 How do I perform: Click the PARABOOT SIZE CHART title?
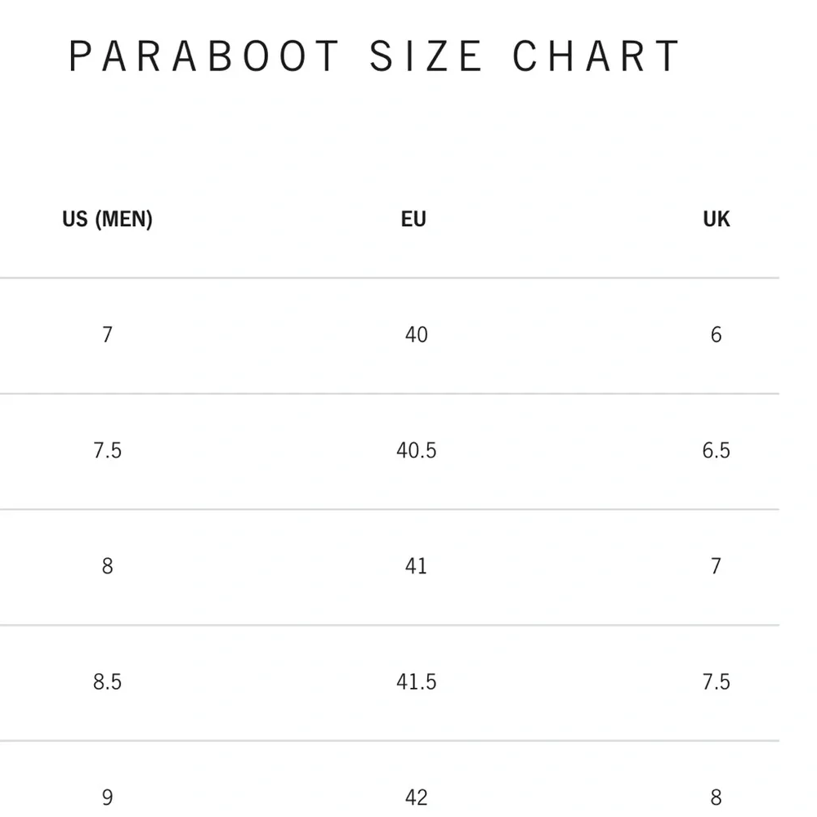click(374, 56)
